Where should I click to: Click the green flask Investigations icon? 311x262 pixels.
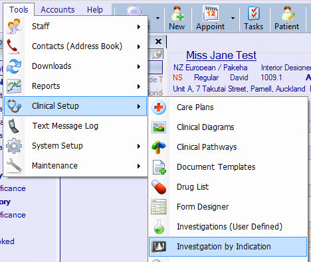(x=159, y=227)
